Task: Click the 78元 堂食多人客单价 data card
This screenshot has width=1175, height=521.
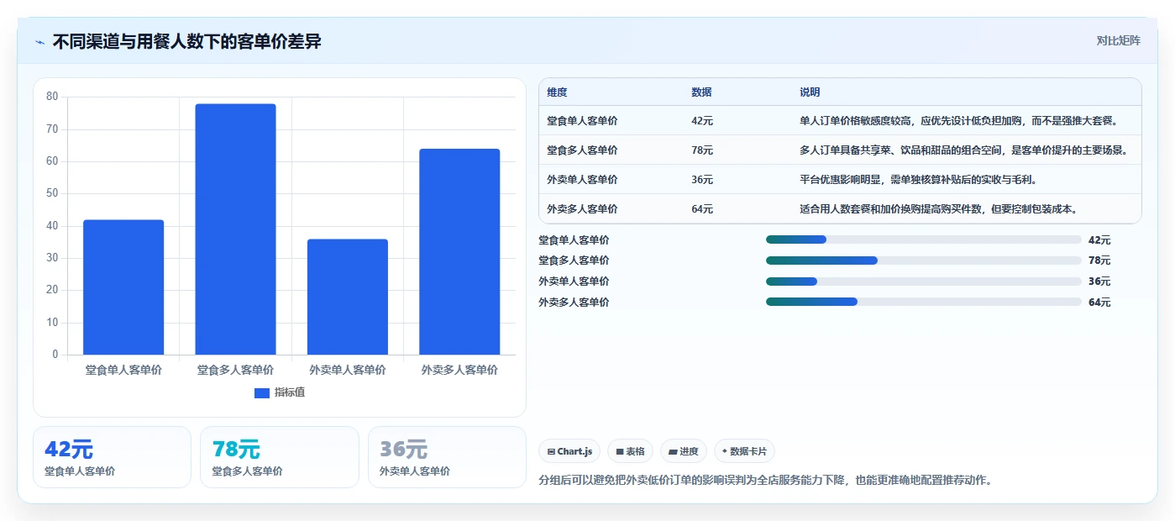Action: tap(280, 457)
